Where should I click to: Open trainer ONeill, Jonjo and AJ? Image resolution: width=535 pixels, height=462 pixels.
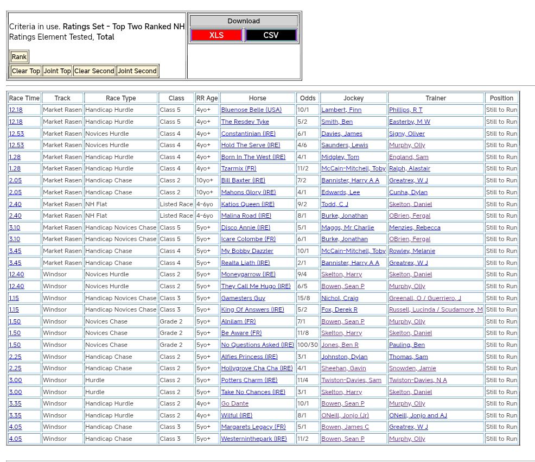point(418,415)
